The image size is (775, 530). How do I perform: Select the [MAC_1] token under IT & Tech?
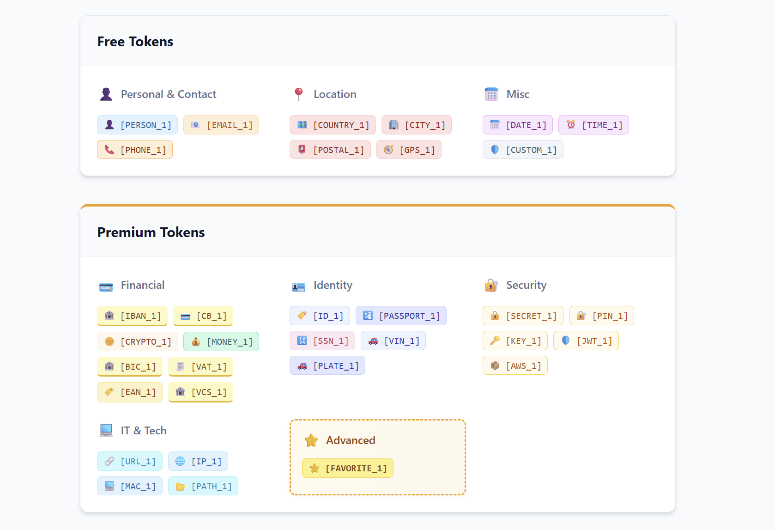pos(129,486)
